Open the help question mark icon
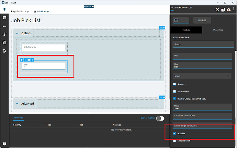The height and width of the screenshot is (148, 237). point(4,144)
